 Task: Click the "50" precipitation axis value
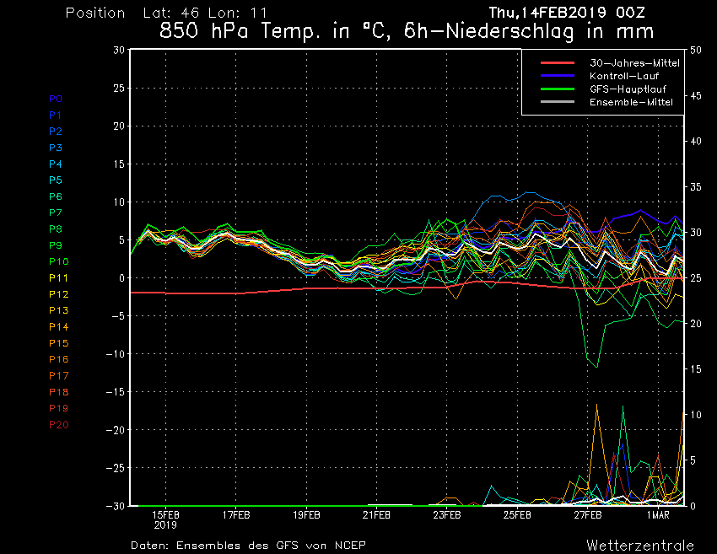[x=696, y=51]
